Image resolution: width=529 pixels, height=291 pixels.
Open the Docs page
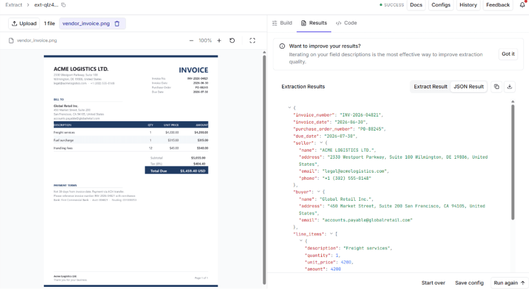click(x=416, y=5)
